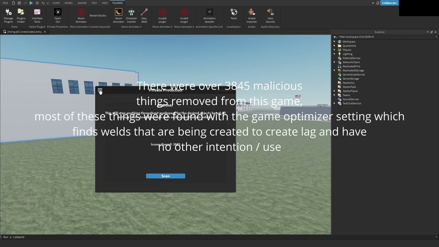The image size is (439, 247).
Task: Switch to the HOME ribbon tab
Action: click(56, 3)
